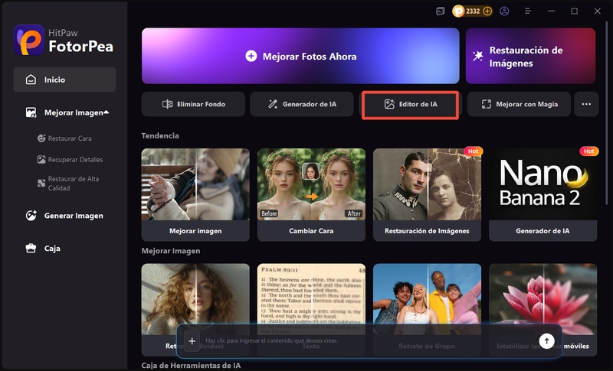The height and width of the screenshot is (371, 613).
Task: Open the Mejorar imagen trending card
Action: coord(195,194)
